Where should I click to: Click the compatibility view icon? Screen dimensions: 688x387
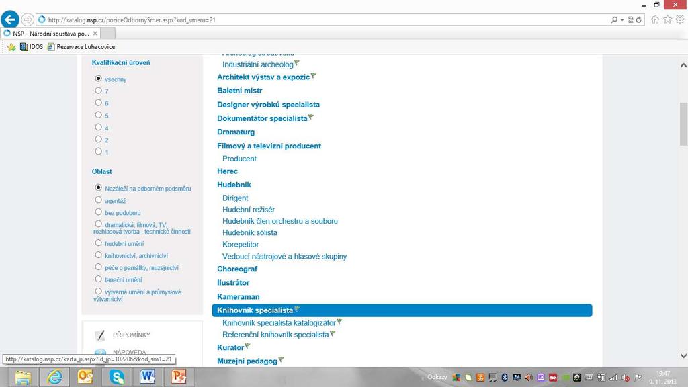coord(630,19)
